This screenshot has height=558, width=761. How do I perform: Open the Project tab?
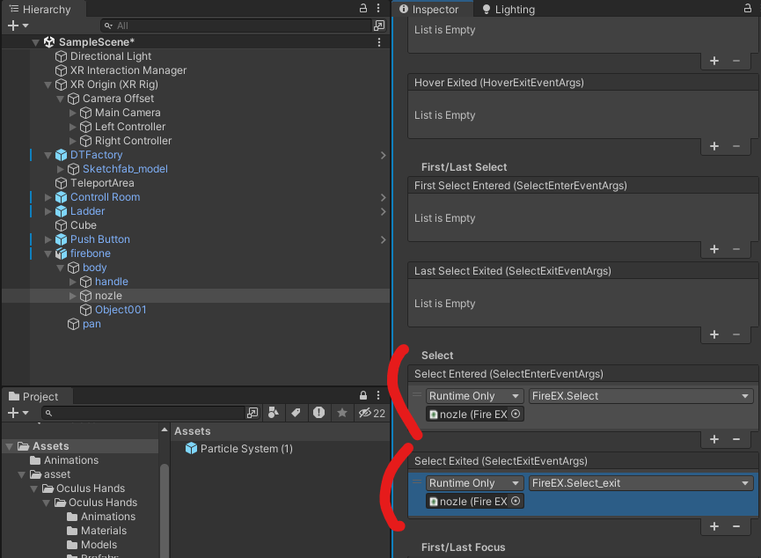[37, 396]
